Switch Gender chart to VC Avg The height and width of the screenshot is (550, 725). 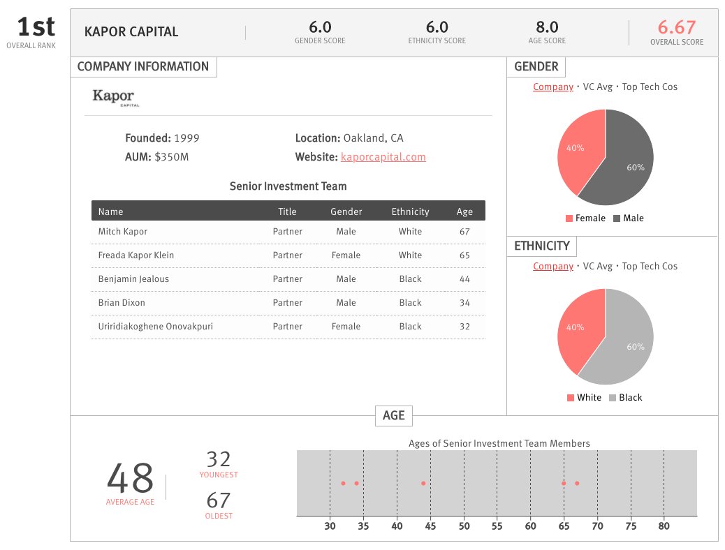point(597,87)
